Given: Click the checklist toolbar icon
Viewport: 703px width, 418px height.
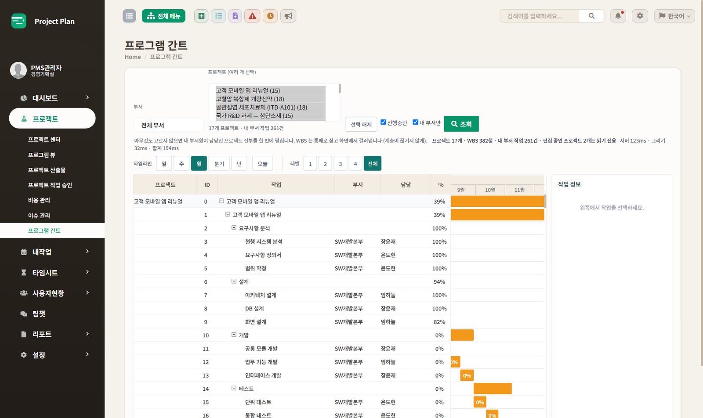Looking at the screenshot, I should (x=218, y=16).
